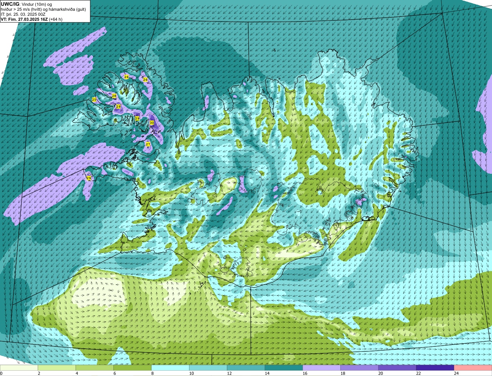
Task: Click the legend tick label '18'
Action: click(x=343, y=373)
